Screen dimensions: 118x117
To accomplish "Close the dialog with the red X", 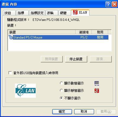I will [x=114, y=4].
